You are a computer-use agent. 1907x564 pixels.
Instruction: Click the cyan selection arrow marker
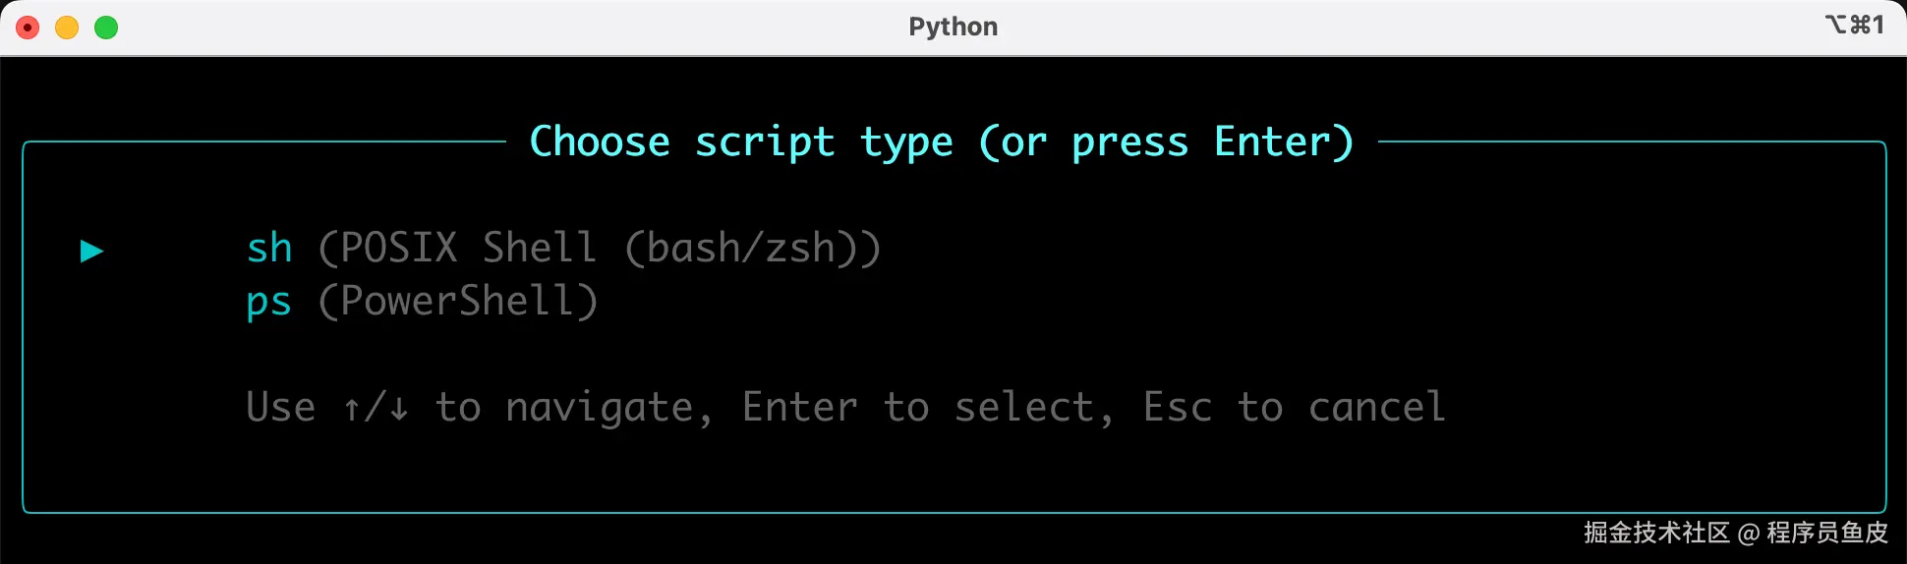pyautogui.click(x=91, y=251)
